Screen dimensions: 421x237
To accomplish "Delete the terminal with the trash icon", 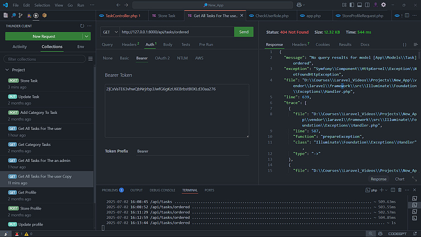I will pyautogui.click(x=400, y=190).
